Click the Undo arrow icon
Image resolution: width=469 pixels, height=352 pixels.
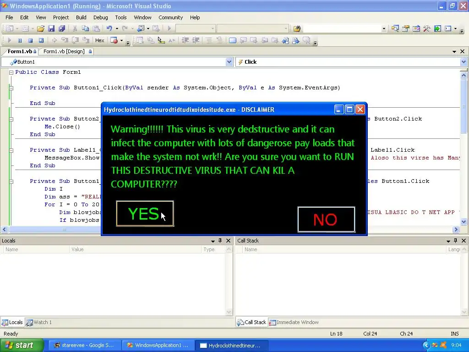pyautogui.click(x=109, y=28)
